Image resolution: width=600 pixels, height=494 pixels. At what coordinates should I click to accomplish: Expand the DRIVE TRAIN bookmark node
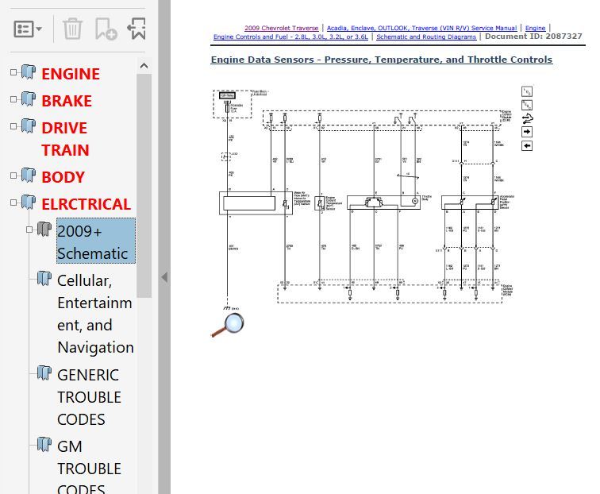click(13, 126)
